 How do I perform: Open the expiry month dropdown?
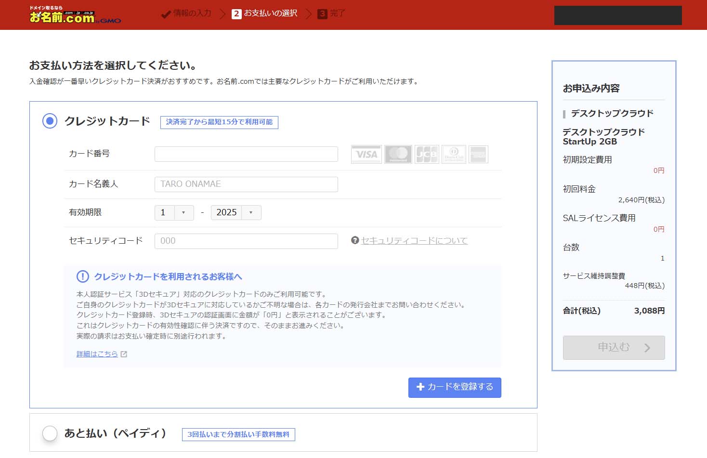click(174, 212)
